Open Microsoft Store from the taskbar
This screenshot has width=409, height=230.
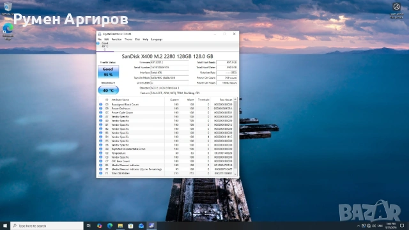point(130,226)
